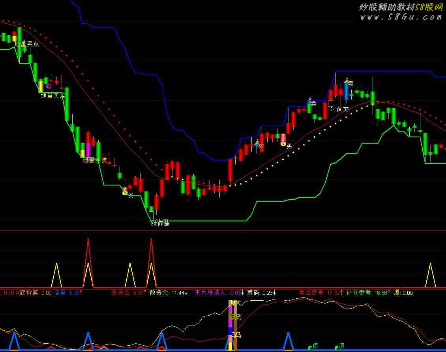Click the 倍量 5.00 indicator label

[68, 293]
